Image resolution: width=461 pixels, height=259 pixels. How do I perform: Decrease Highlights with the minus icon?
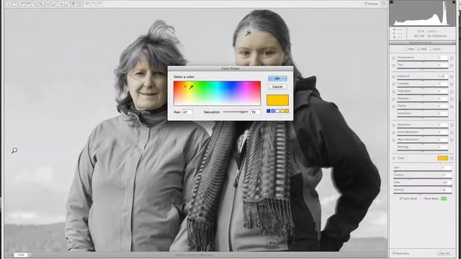[394, 91]
